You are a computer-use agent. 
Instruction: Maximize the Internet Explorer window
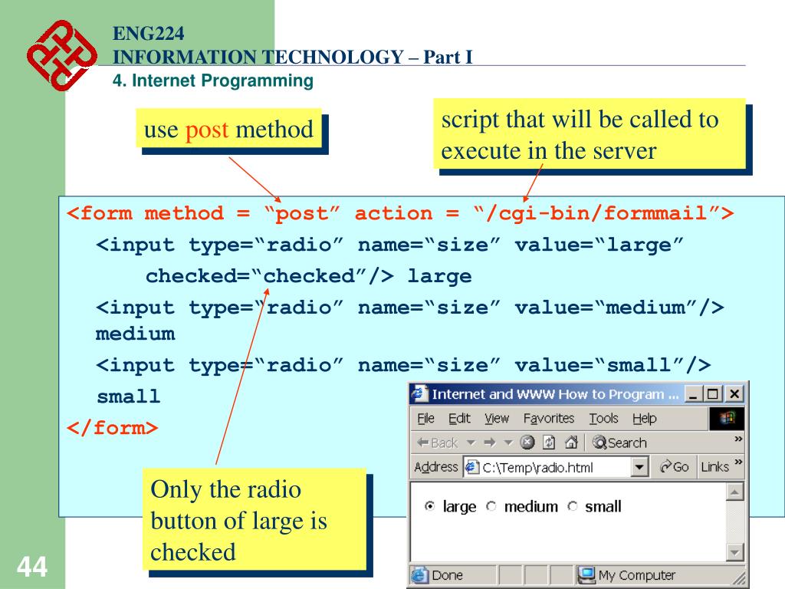(x=712, y=394)
